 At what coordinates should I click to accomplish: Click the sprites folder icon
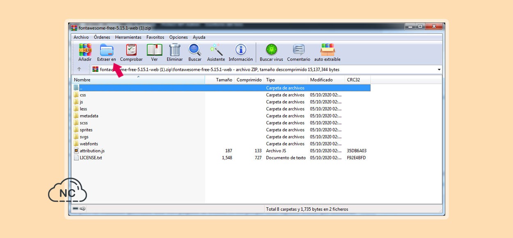coord(76,130)
